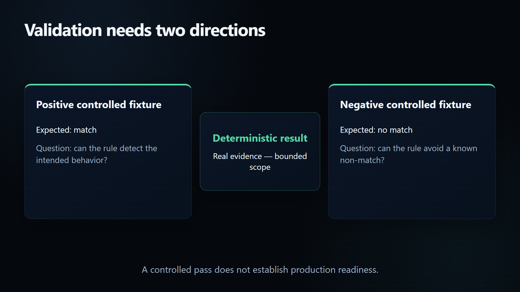Image resolution: width=520 pixels, height=292 pixels.
Task: Click the word 'directions' in the title
Action: (227, 30)
